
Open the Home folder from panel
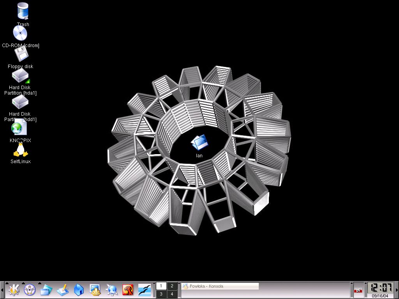79,290
